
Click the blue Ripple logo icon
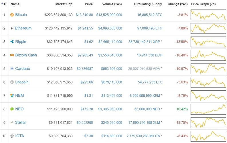pos(12,42)
